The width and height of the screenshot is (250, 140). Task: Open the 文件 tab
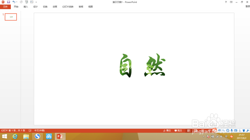[5, 7]
